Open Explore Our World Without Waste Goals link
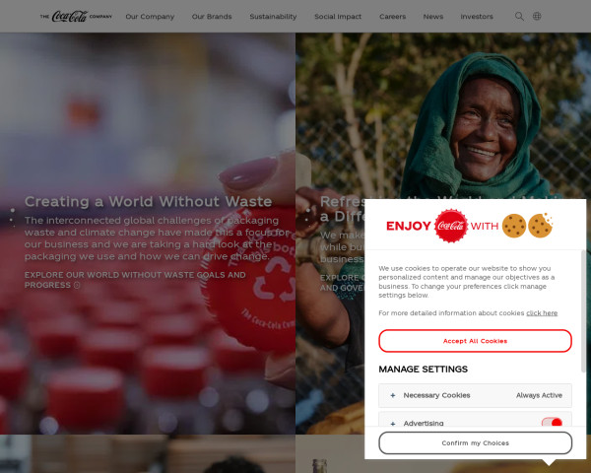The height and width of the screenshot is (473, 591). tap(135, 280)
